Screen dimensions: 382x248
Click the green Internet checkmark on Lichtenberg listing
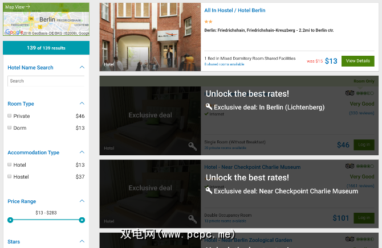(206, 114)
